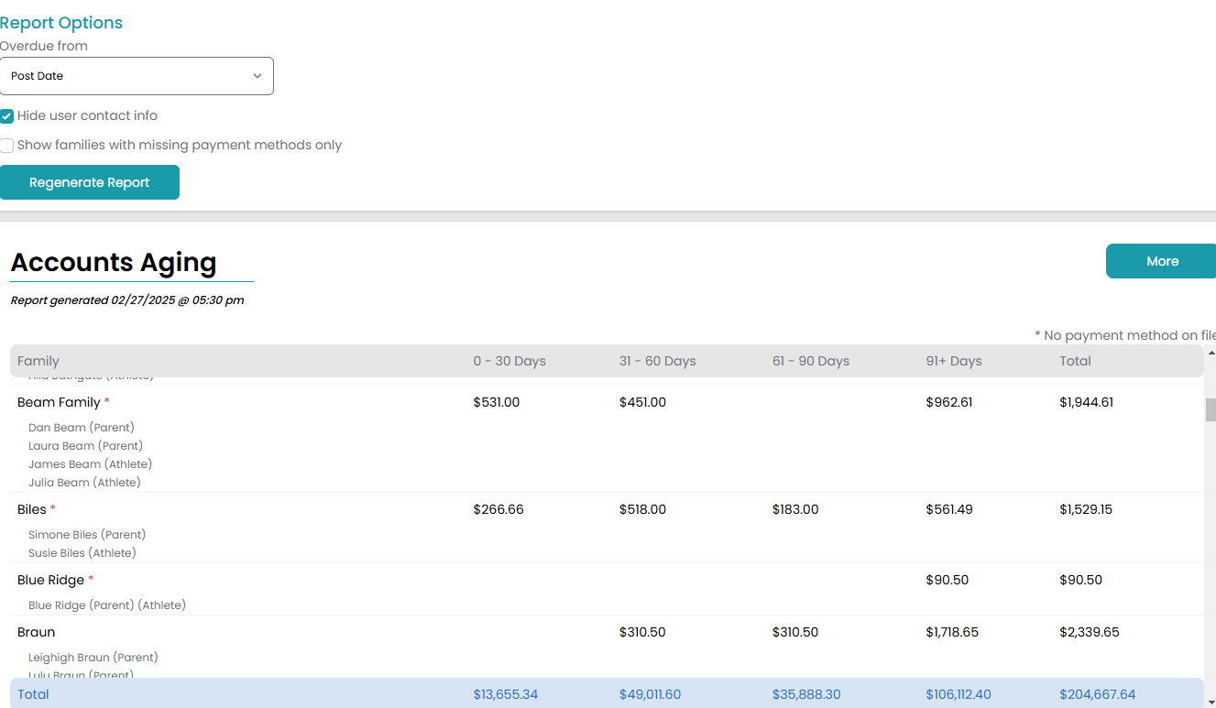Image resolution: width=1216 pixels, height=708 pixels.
Task: Select the Total column header
Action: point(1075,361)
